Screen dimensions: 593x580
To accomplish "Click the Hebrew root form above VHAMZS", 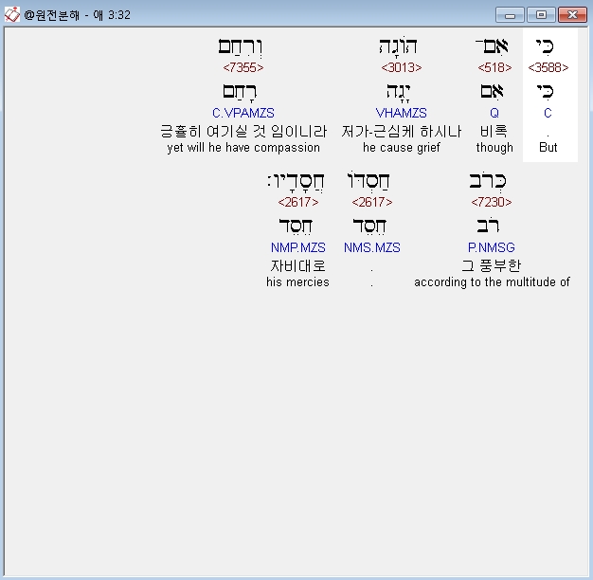I will tap(398, 93).
